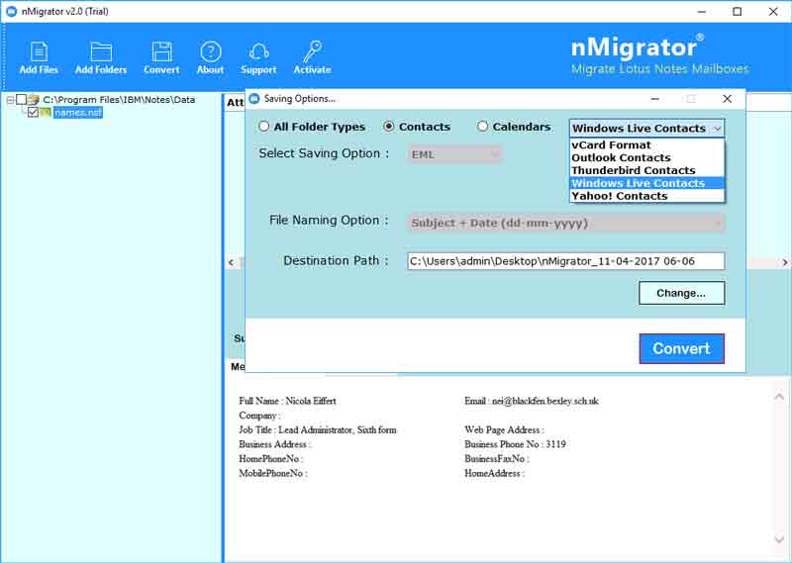
Task: Choose Thunderbird Contacts from the list
Action: point(647,170)
